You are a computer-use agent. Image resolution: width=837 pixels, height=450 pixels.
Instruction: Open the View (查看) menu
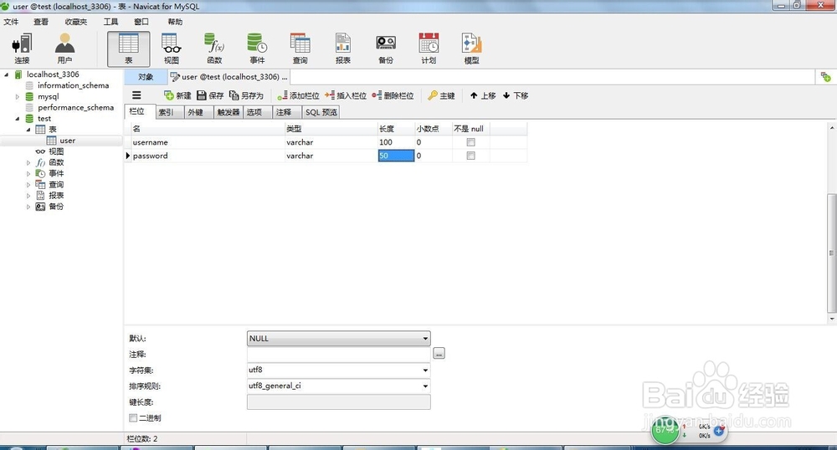(x=40, y=22)
